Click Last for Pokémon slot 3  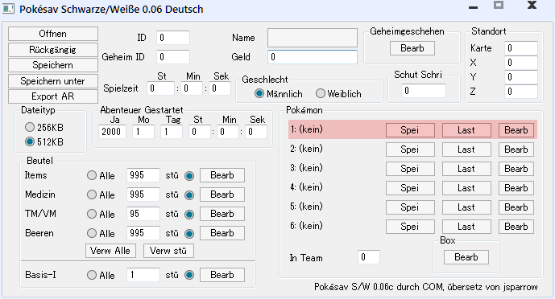[x=466, y=169]
